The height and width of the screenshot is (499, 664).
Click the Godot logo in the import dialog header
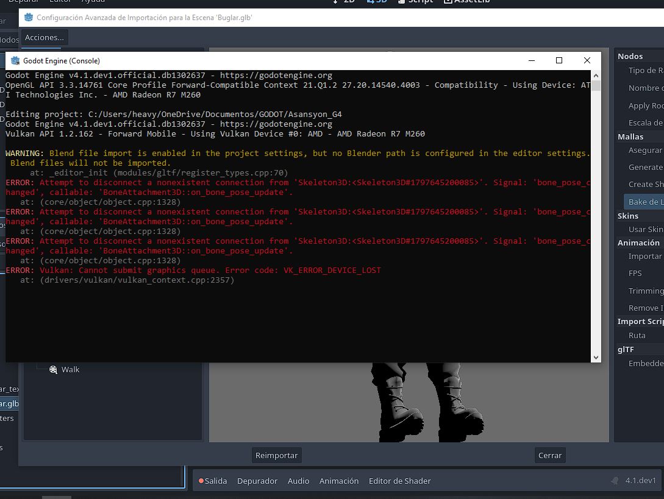(x=27, y=18)
